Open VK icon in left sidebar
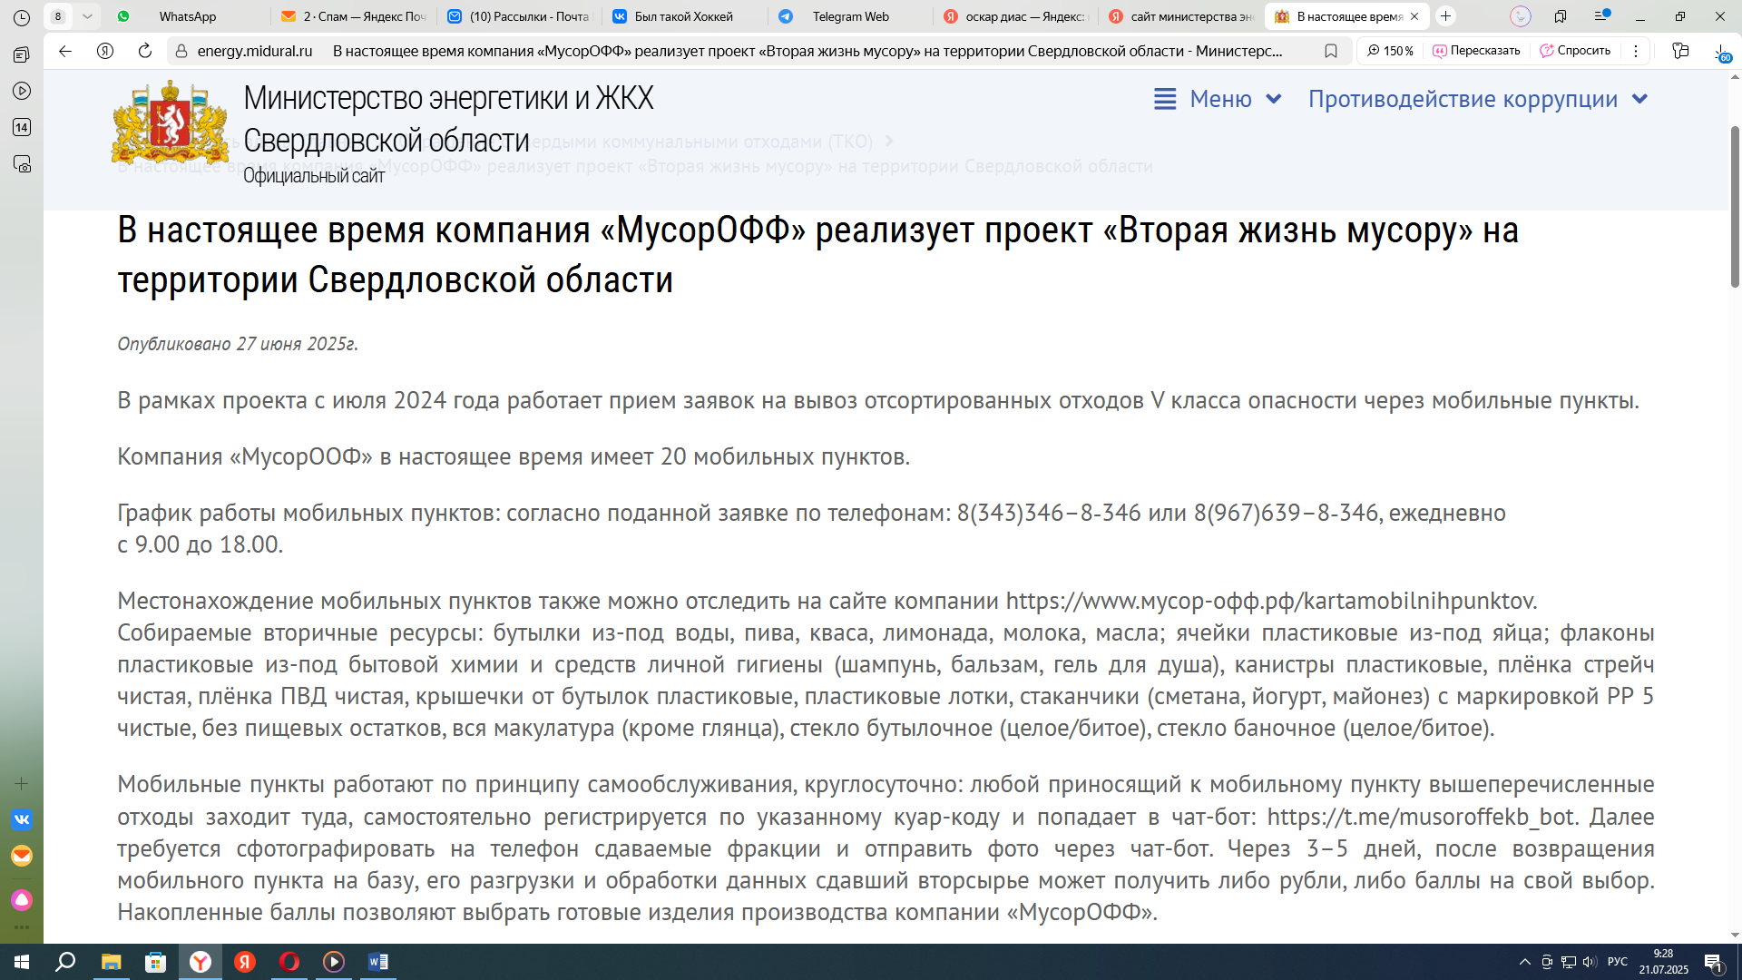 22,819
